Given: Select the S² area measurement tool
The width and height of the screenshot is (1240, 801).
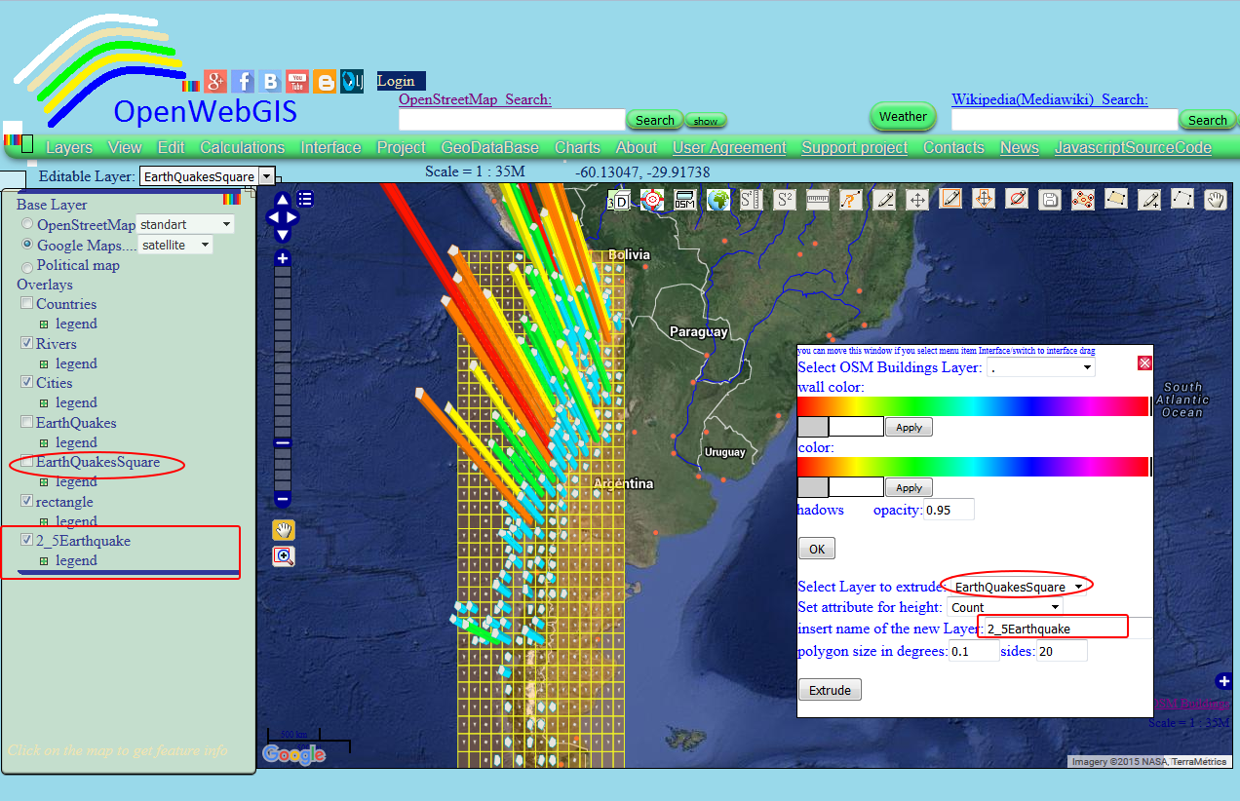Looking at the screenshot, I should click(x=784, y=199).
